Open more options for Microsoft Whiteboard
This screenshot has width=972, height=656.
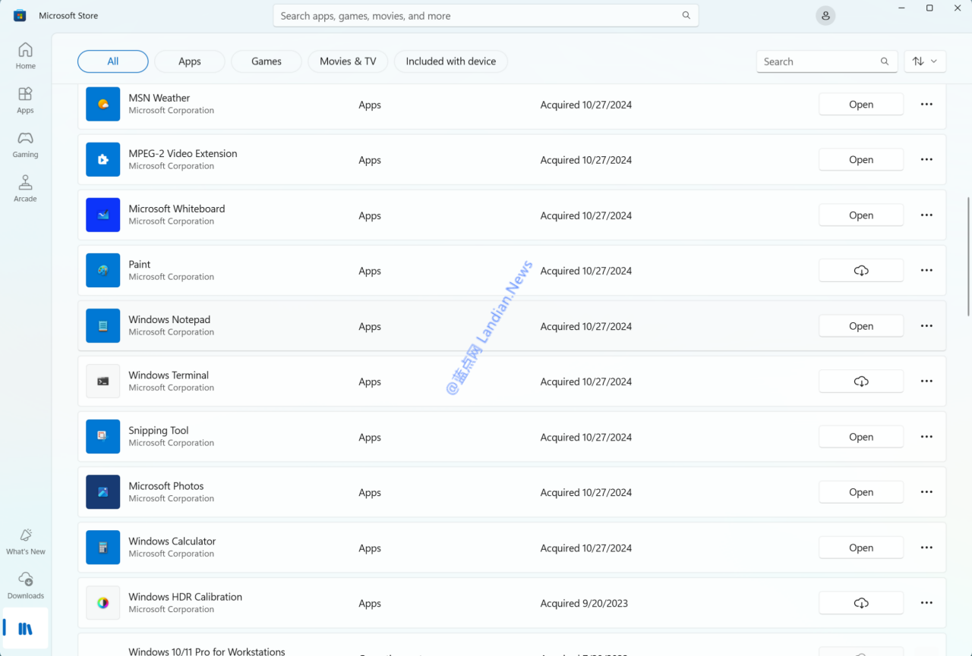click(x=926, y=215)
